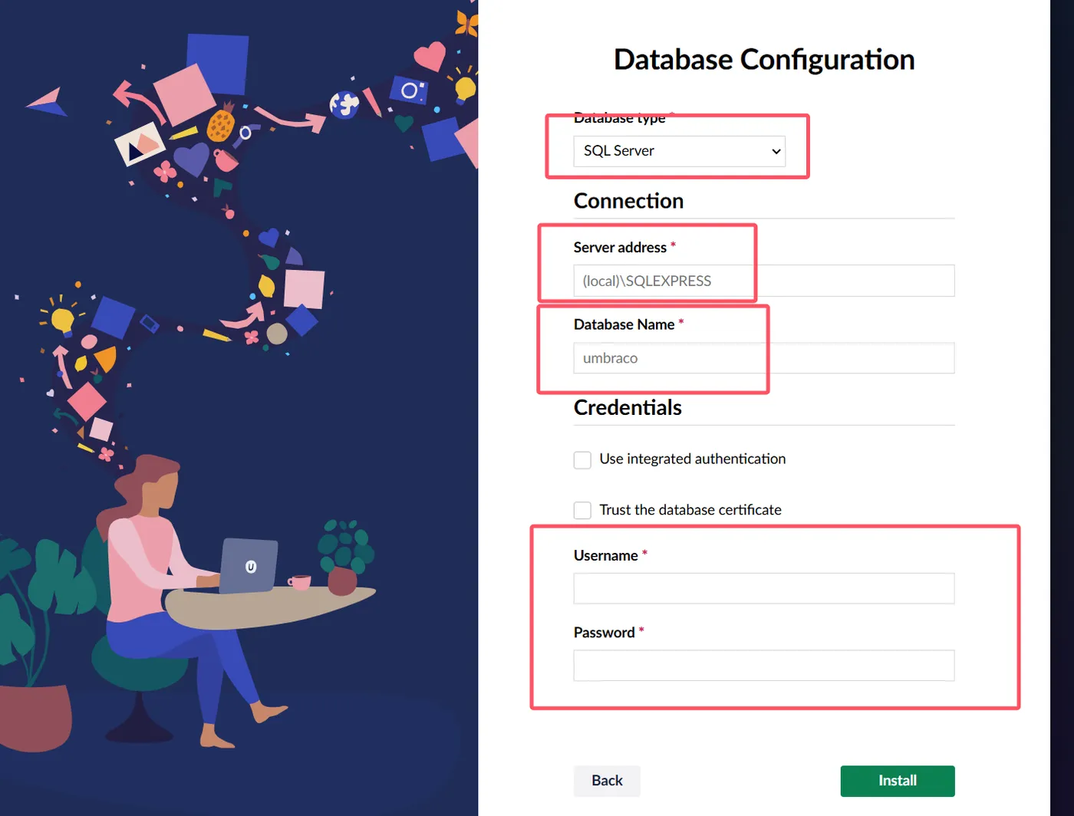
Task: Enable Use integrated authentication checkbox
Action: 583,459
